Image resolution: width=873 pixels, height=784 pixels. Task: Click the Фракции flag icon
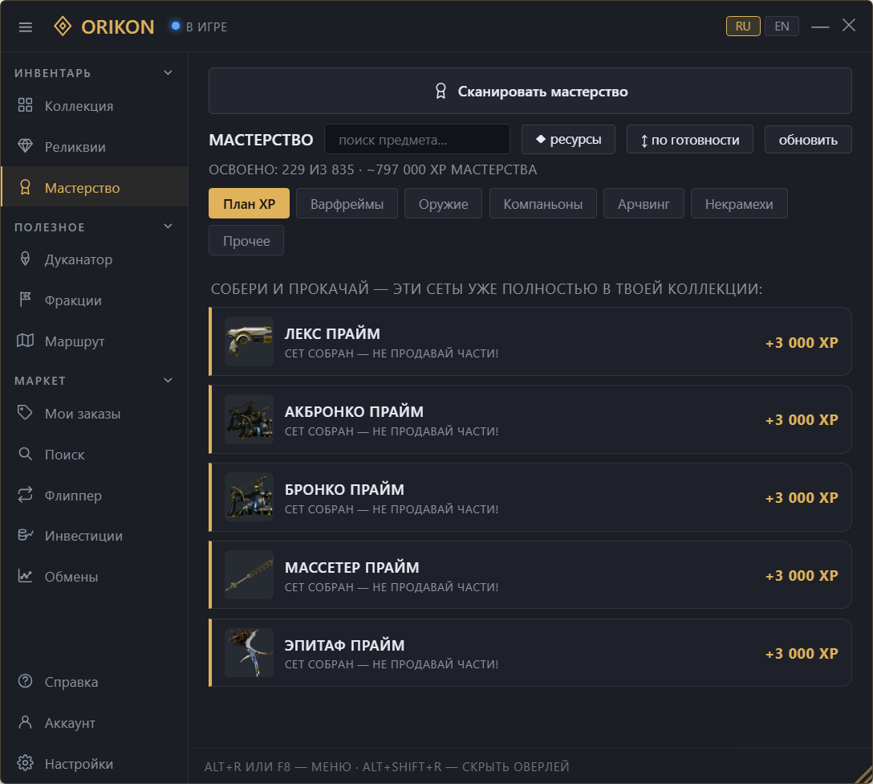(25, 300)
